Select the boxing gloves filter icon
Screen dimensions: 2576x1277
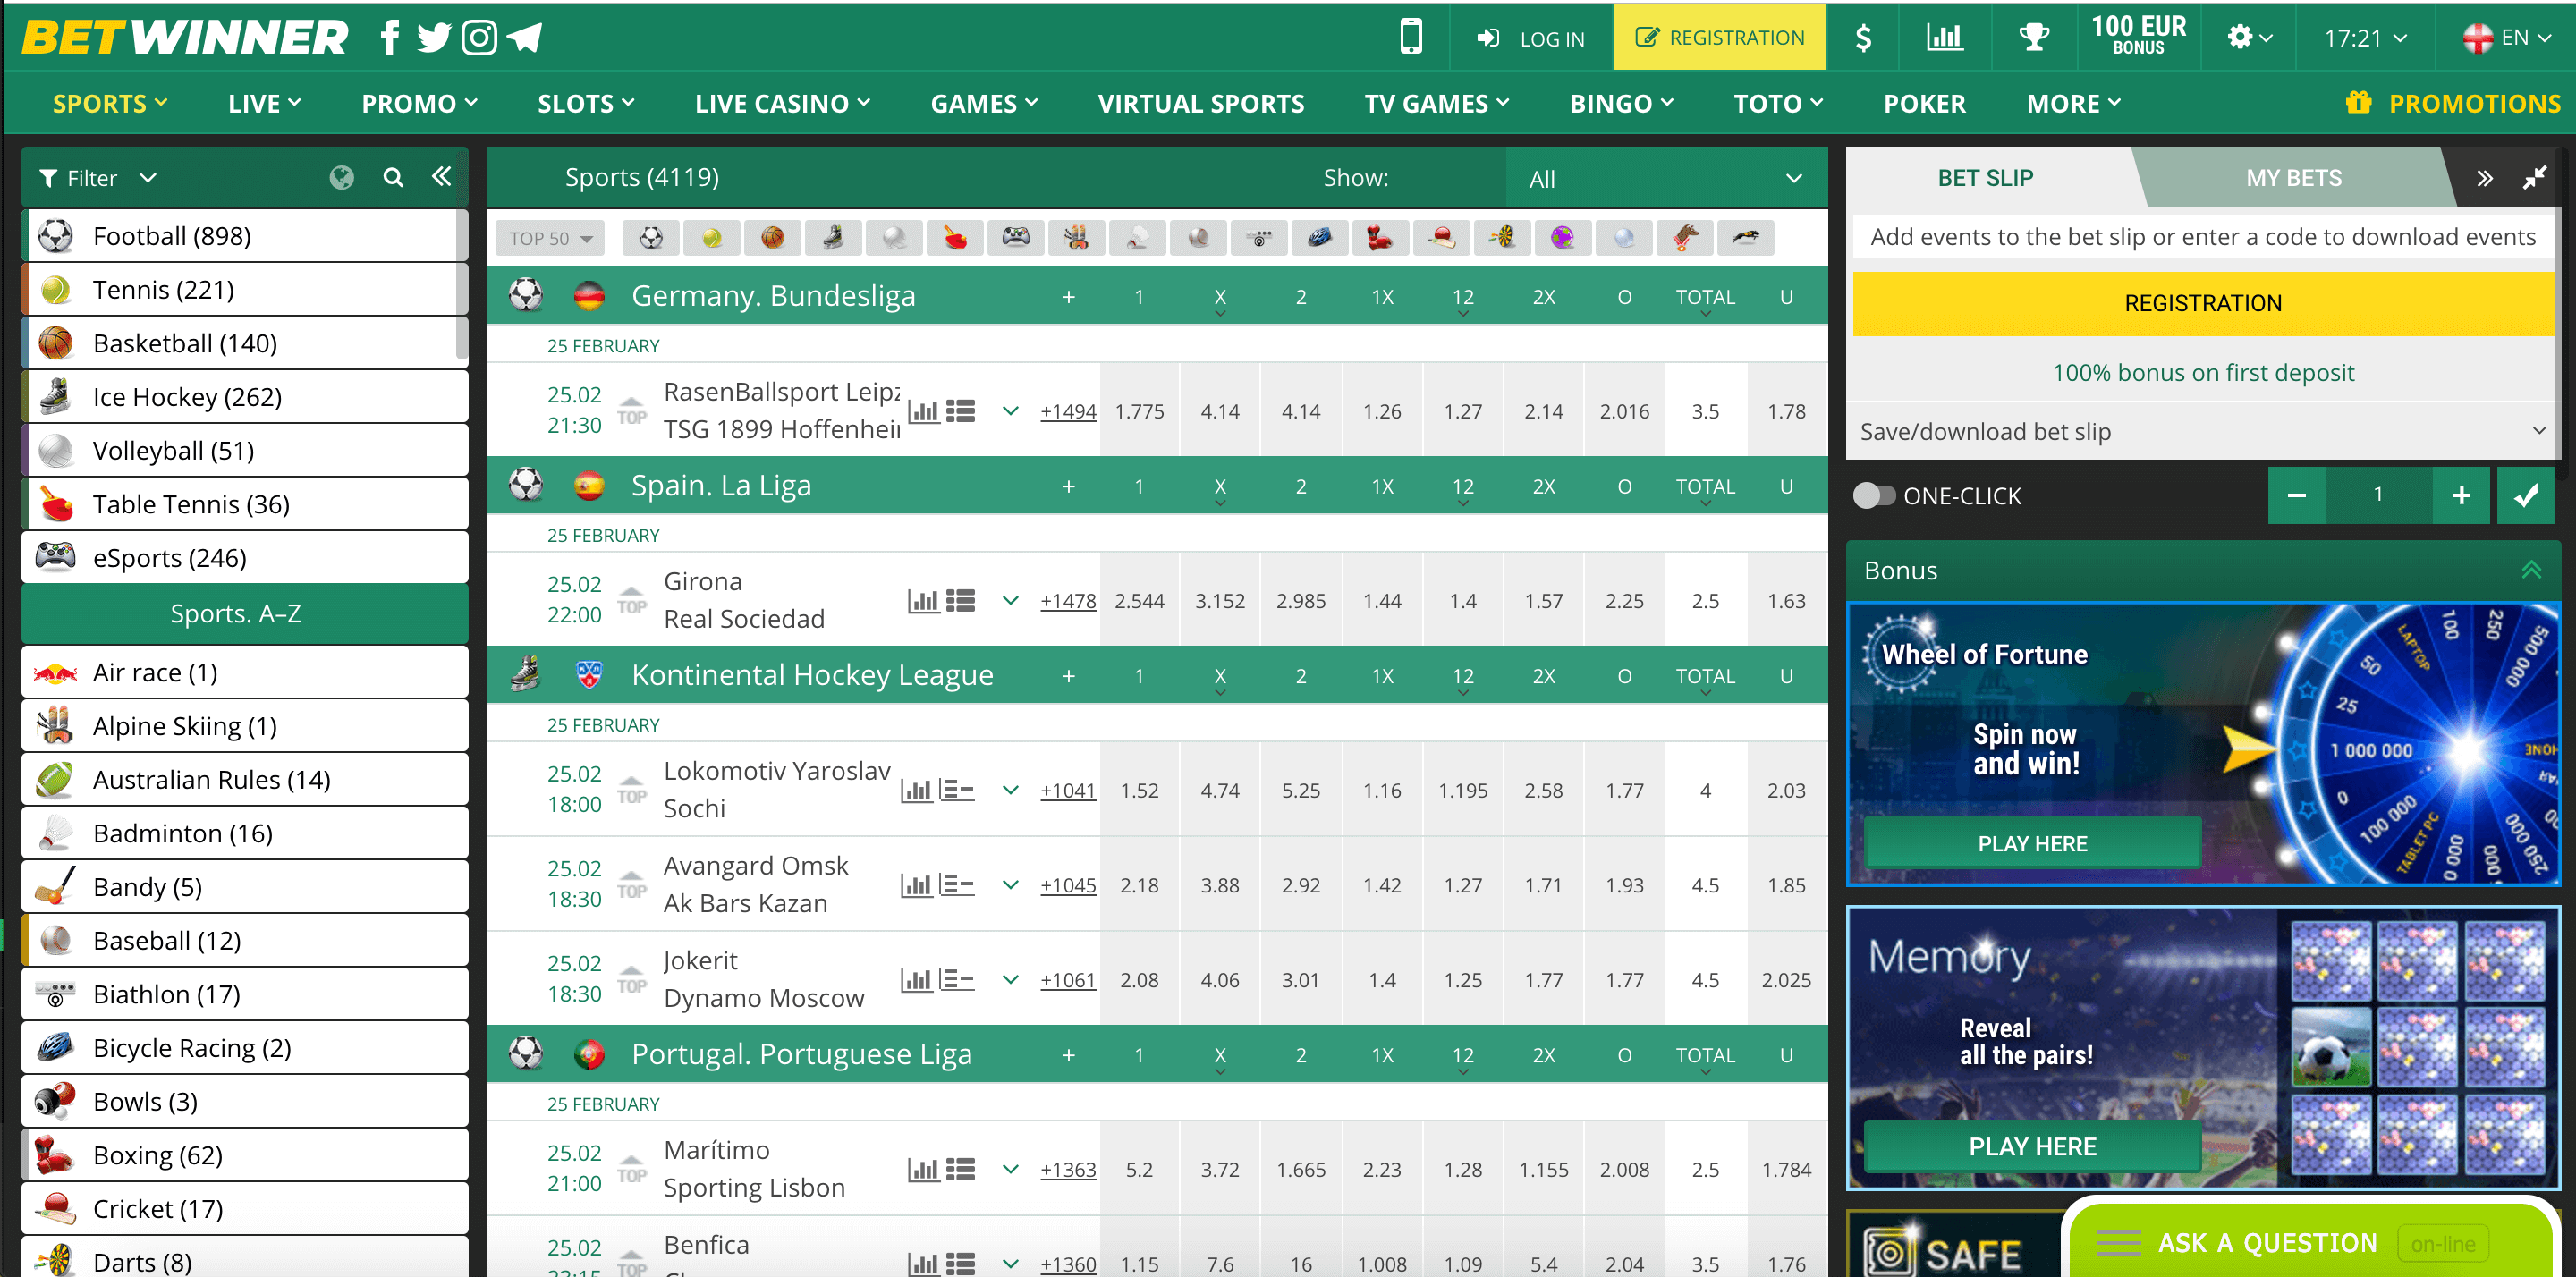[1380, 238]
